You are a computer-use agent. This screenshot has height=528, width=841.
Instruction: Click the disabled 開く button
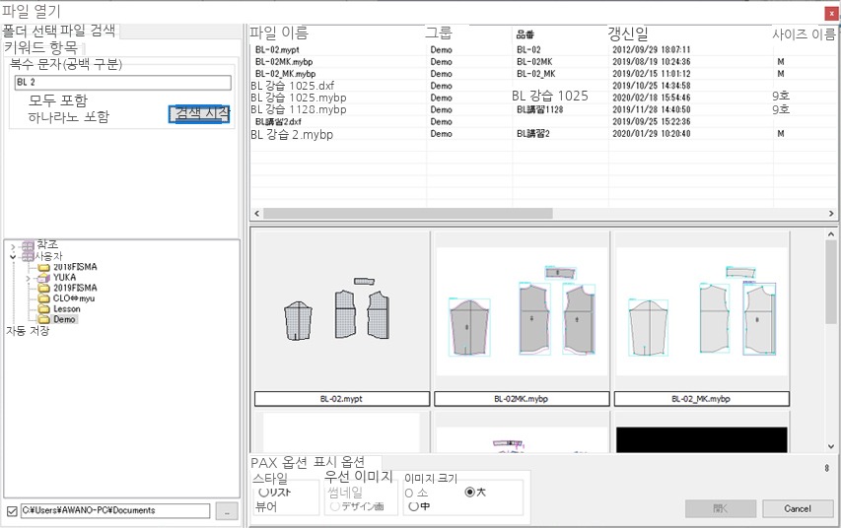click(721, 508)
